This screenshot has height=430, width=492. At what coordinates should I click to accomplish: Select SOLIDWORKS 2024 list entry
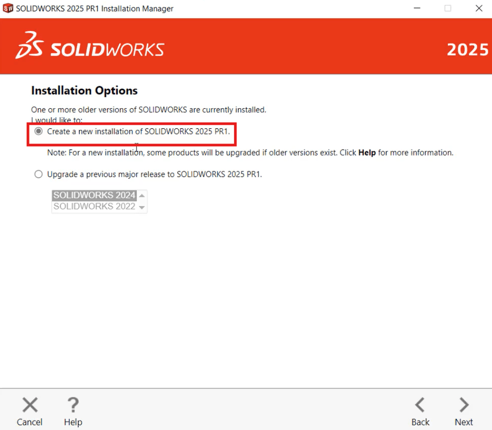pyautogui.click(x=94, y=194)
